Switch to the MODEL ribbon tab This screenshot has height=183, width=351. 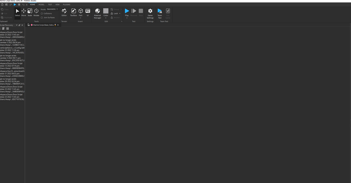[x=41, y=4]
